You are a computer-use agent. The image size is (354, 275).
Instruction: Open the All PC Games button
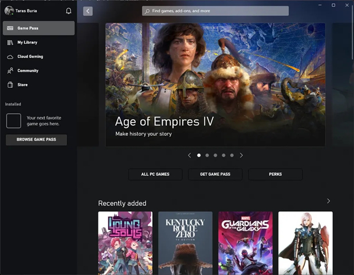click(x=155, y=174)
